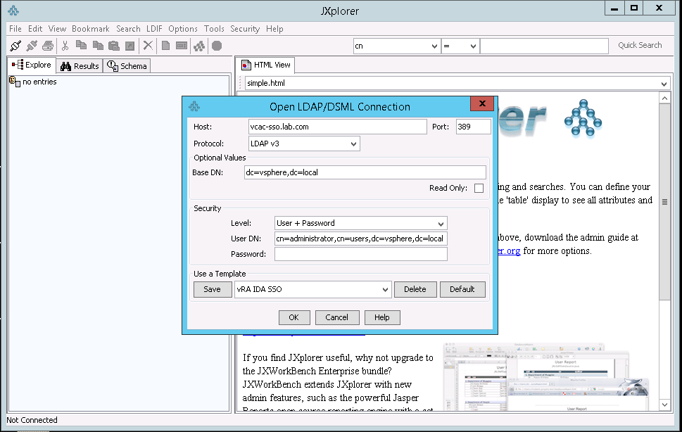Click the 'no entries' tree node icon

[15, 82]
